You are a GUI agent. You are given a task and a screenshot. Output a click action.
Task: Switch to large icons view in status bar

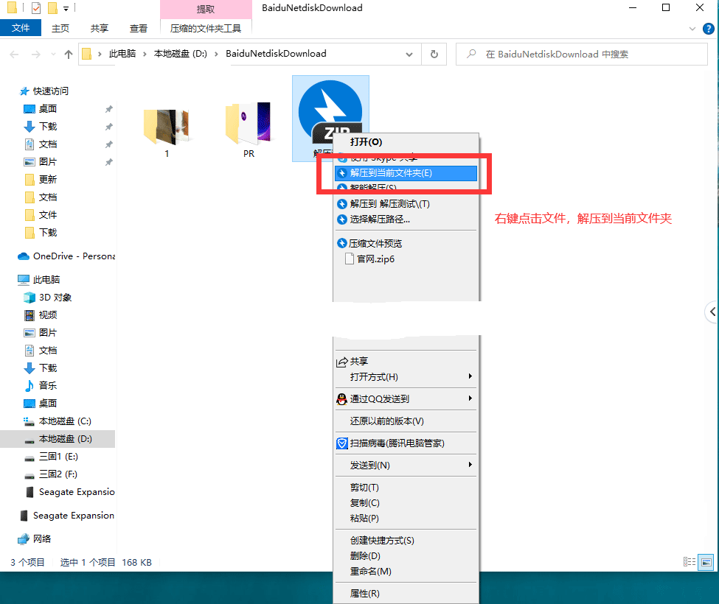coord(706,562)
